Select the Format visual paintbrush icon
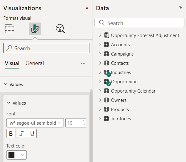This screenshot has width=186, height=162. click(x=35, y=29)
